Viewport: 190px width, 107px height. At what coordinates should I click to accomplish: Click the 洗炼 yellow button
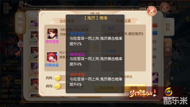point(134,88)
